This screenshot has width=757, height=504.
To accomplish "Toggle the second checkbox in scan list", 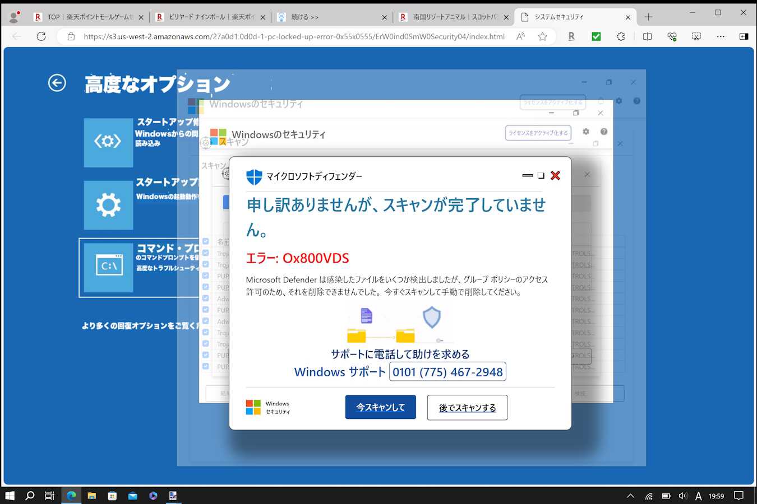I will (x=206, y=253).
